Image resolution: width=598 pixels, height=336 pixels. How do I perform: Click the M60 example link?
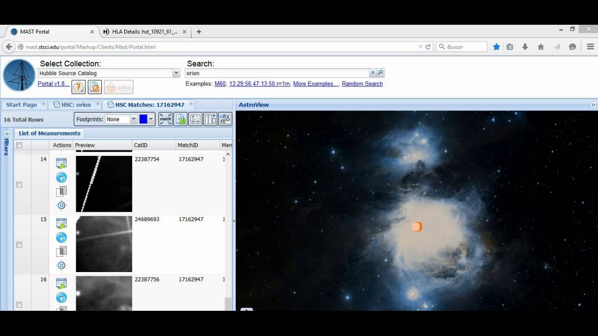tap(220, 84)
